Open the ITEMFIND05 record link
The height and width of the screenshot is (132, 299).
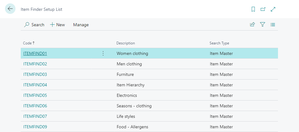(35, 95)
